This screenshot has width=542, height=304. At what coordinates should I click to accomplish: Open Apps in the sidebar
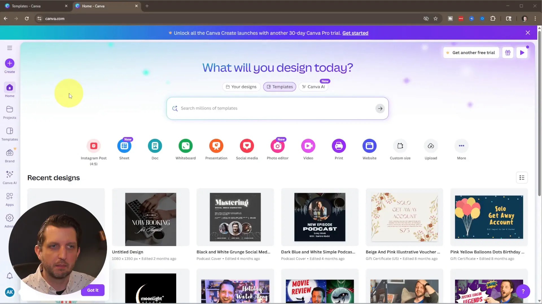(10, 199)
